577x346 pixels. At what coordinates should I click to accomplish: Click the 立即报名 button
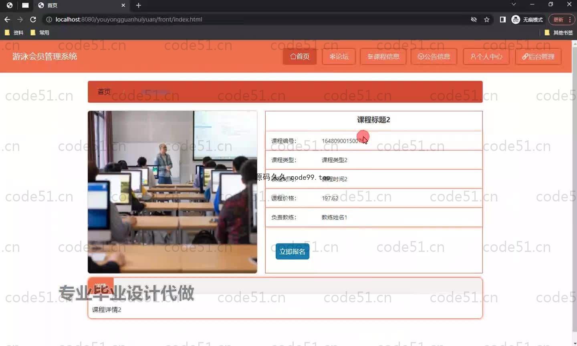[x=293, y=251]
